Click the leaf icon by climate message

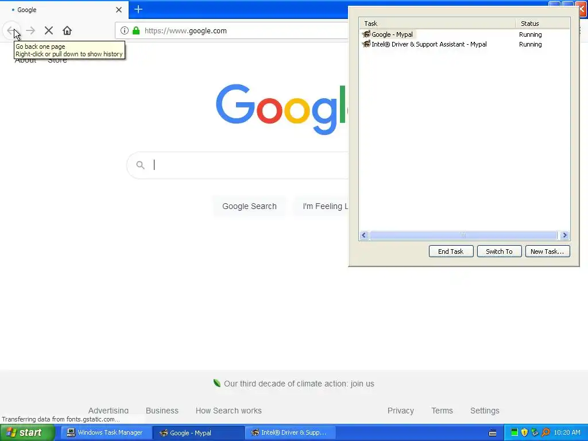216,383
